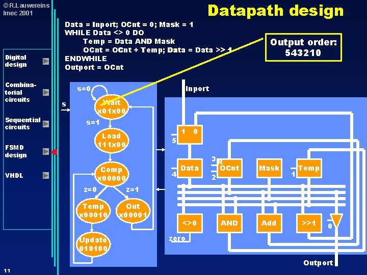The image size is (367, 275).
Task: Click the Temp register block in datapath
Action: pyautogui.click(x=309, y=169)
